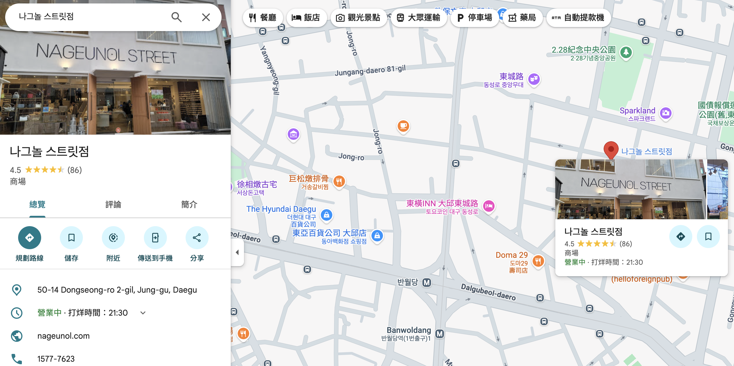Click The Hyundai Daegu shopping marker
The image size is (734, 366).
327,215
